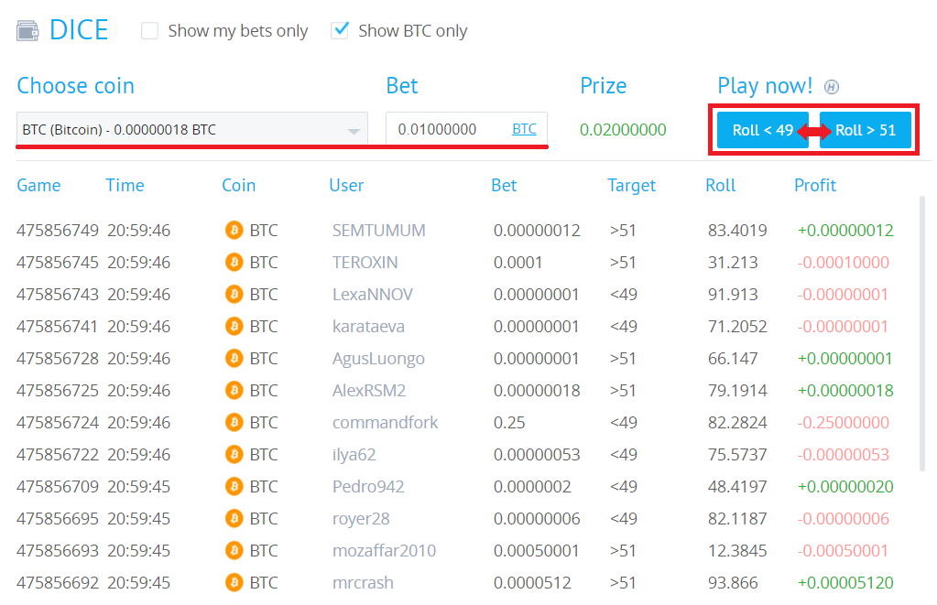
Task: Uncheck the Show BTC only checkbox
Action: (340, 30)
